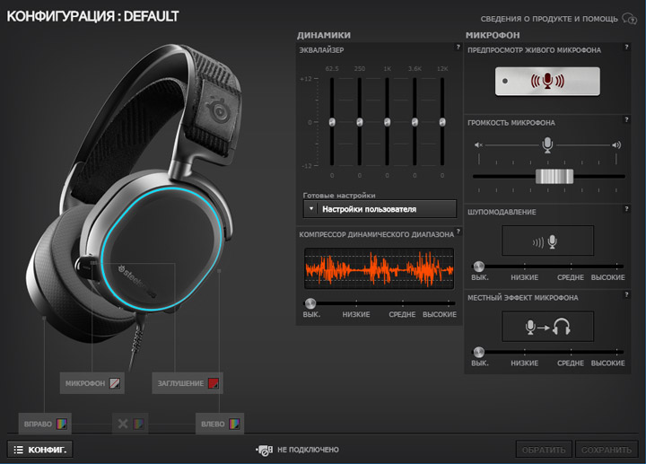Select the ВЛЕВО left earcup illumination button
646x464 pixels.
pos(220,424)
